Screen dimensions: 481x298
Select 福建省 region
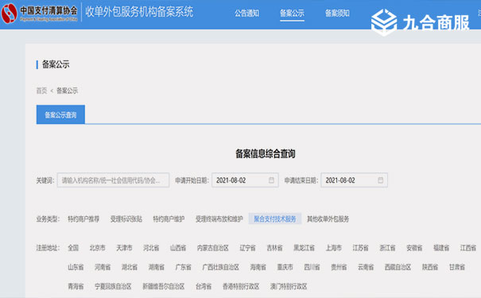pos(441,248)
